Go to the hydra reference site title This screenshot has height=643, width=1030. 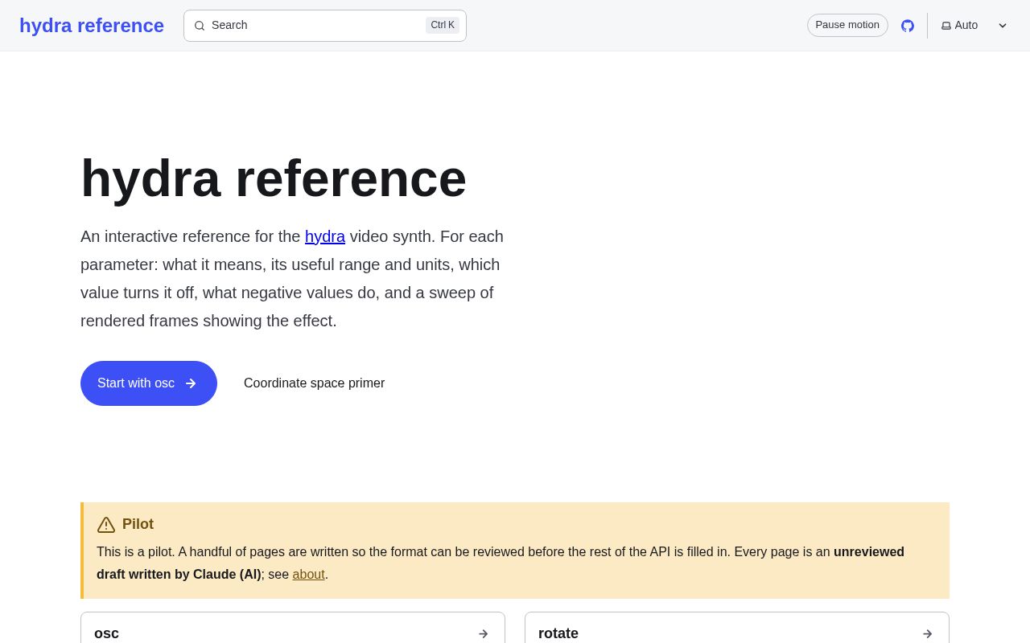click(92, 26)
